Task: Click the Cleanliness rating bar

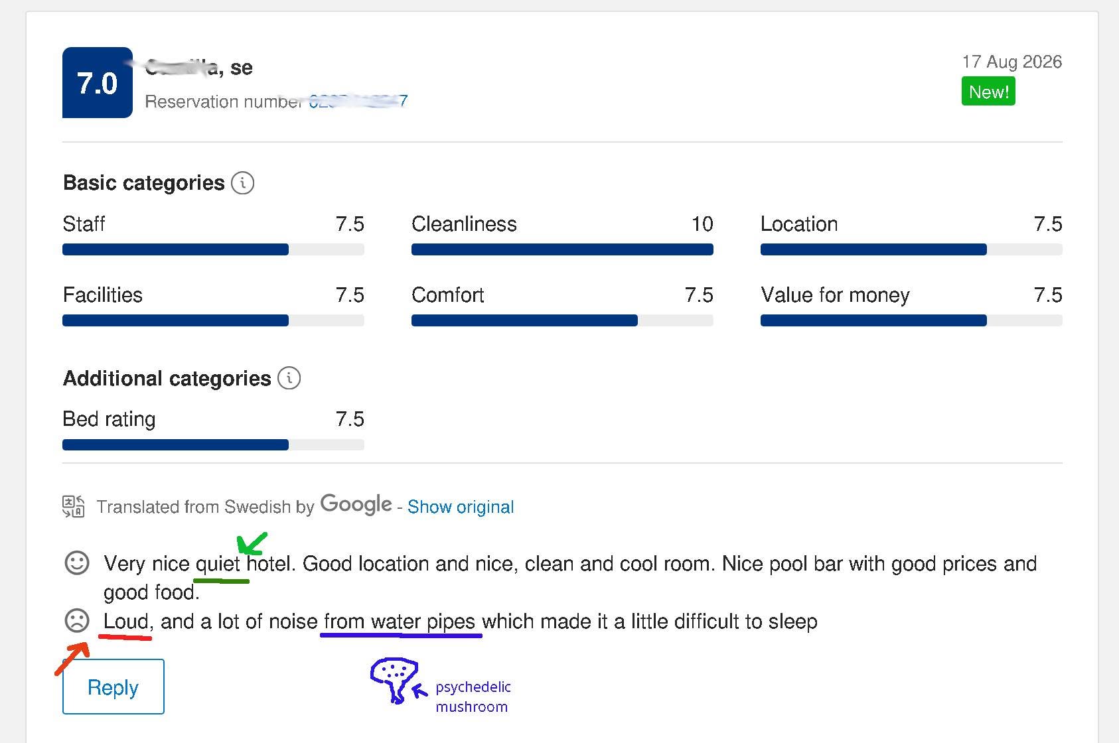Action: [x=562, y=249]
